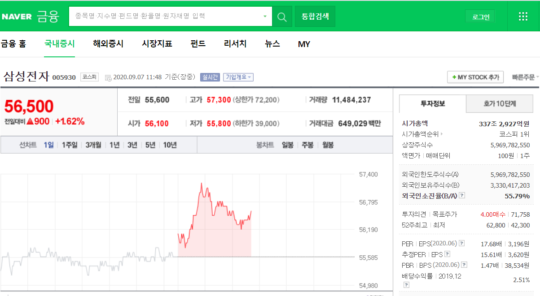Click 시가총액 value 337조 2,927억원
This screenshot has height=296, width=540.
tap(505, 124)
